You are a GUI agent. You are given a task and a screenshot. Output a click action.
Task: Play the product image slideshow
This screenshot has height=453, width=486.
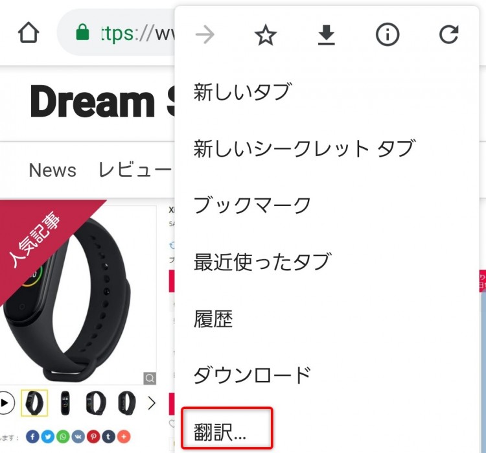(5, 402)
